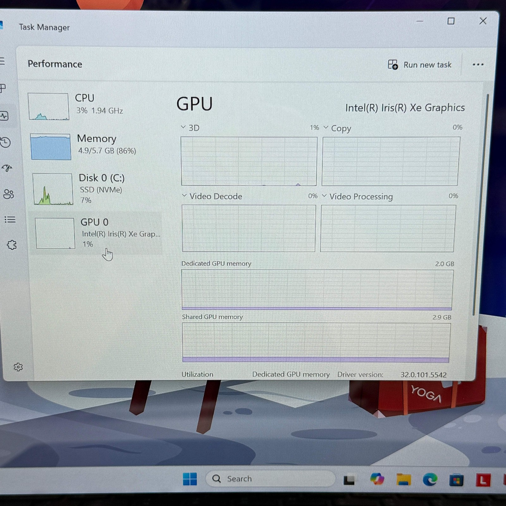Screen dimensions: 506x506
Task: Click the taskbar Search box
Action: tap(270, 478)
